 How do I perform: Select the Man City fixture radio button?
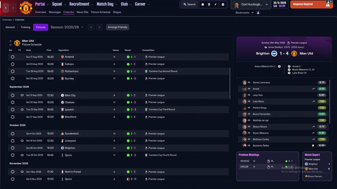pyautogui.click(x=13, y=95)
